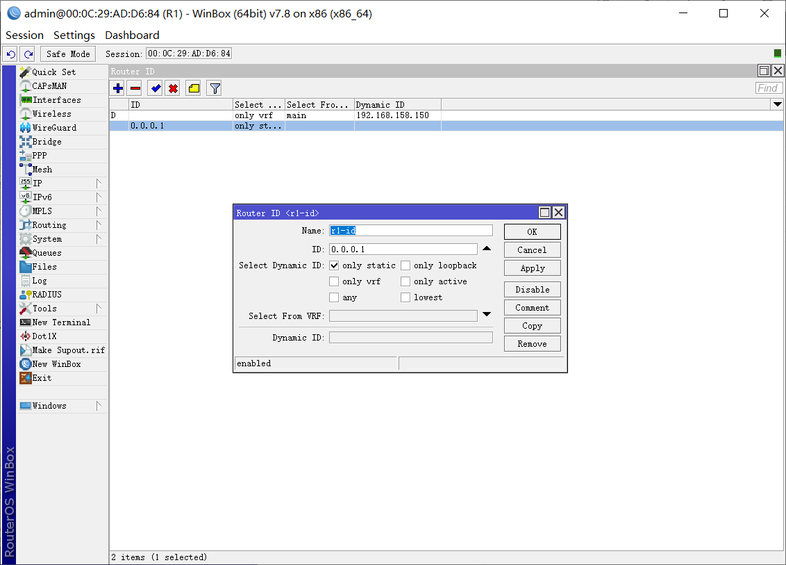This screenshot has width=786, height=565.
Task: Toggle the only active checkbox
Action: point(405,281)
